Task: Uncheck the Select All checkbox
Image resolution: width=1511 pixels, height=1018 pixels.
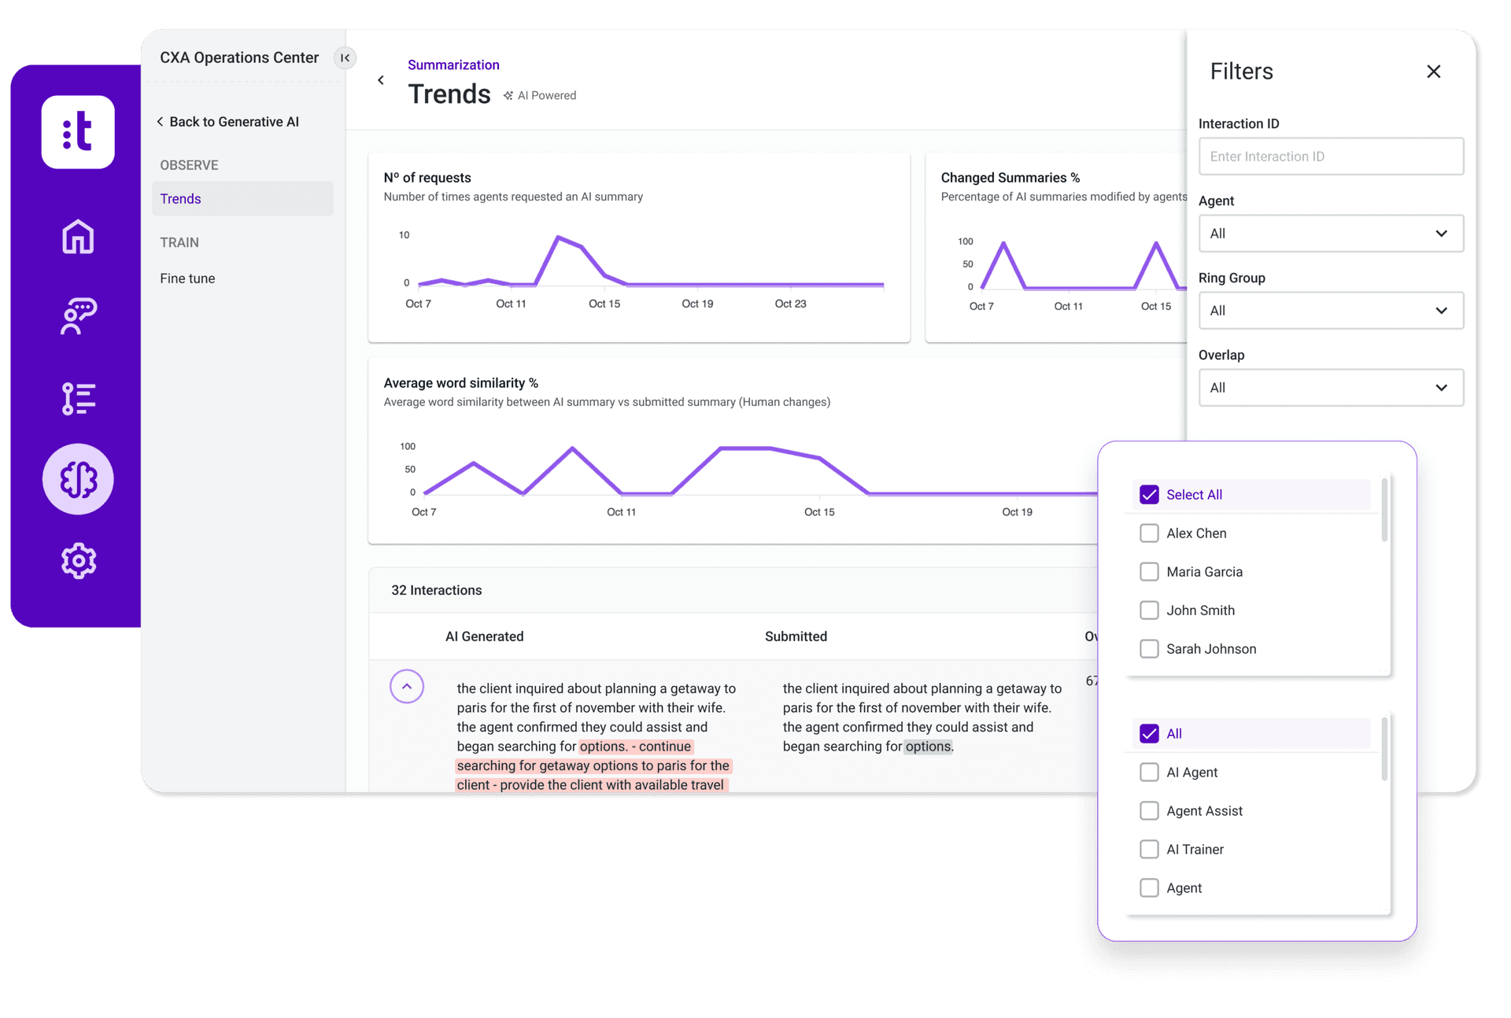Action: coord(1149,494)
